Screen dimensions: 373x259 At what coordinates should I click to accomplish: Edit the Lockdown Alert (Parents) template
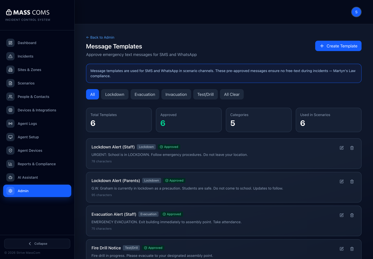tap(342, 182)
